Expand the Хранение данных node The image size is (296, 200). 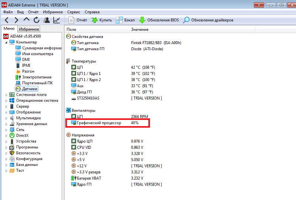coord(6,124)
